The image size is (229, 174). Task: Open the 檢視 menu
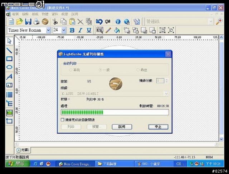point(35,14)
